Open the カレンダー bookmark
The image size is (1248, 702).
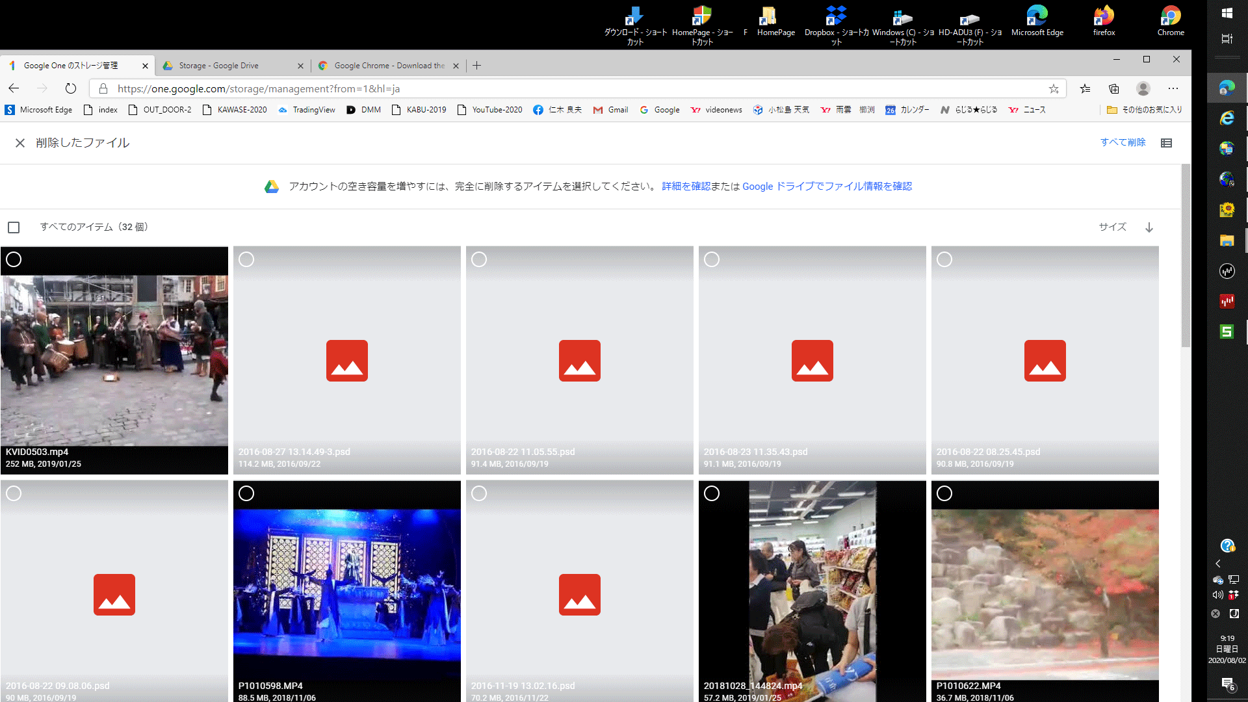[x=907, y=110]
